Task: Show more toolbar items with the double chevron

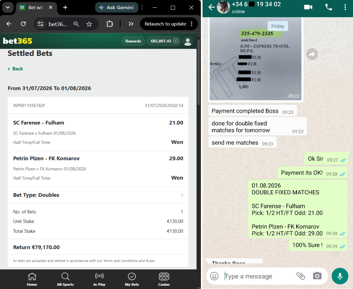Action: (131, 24)
